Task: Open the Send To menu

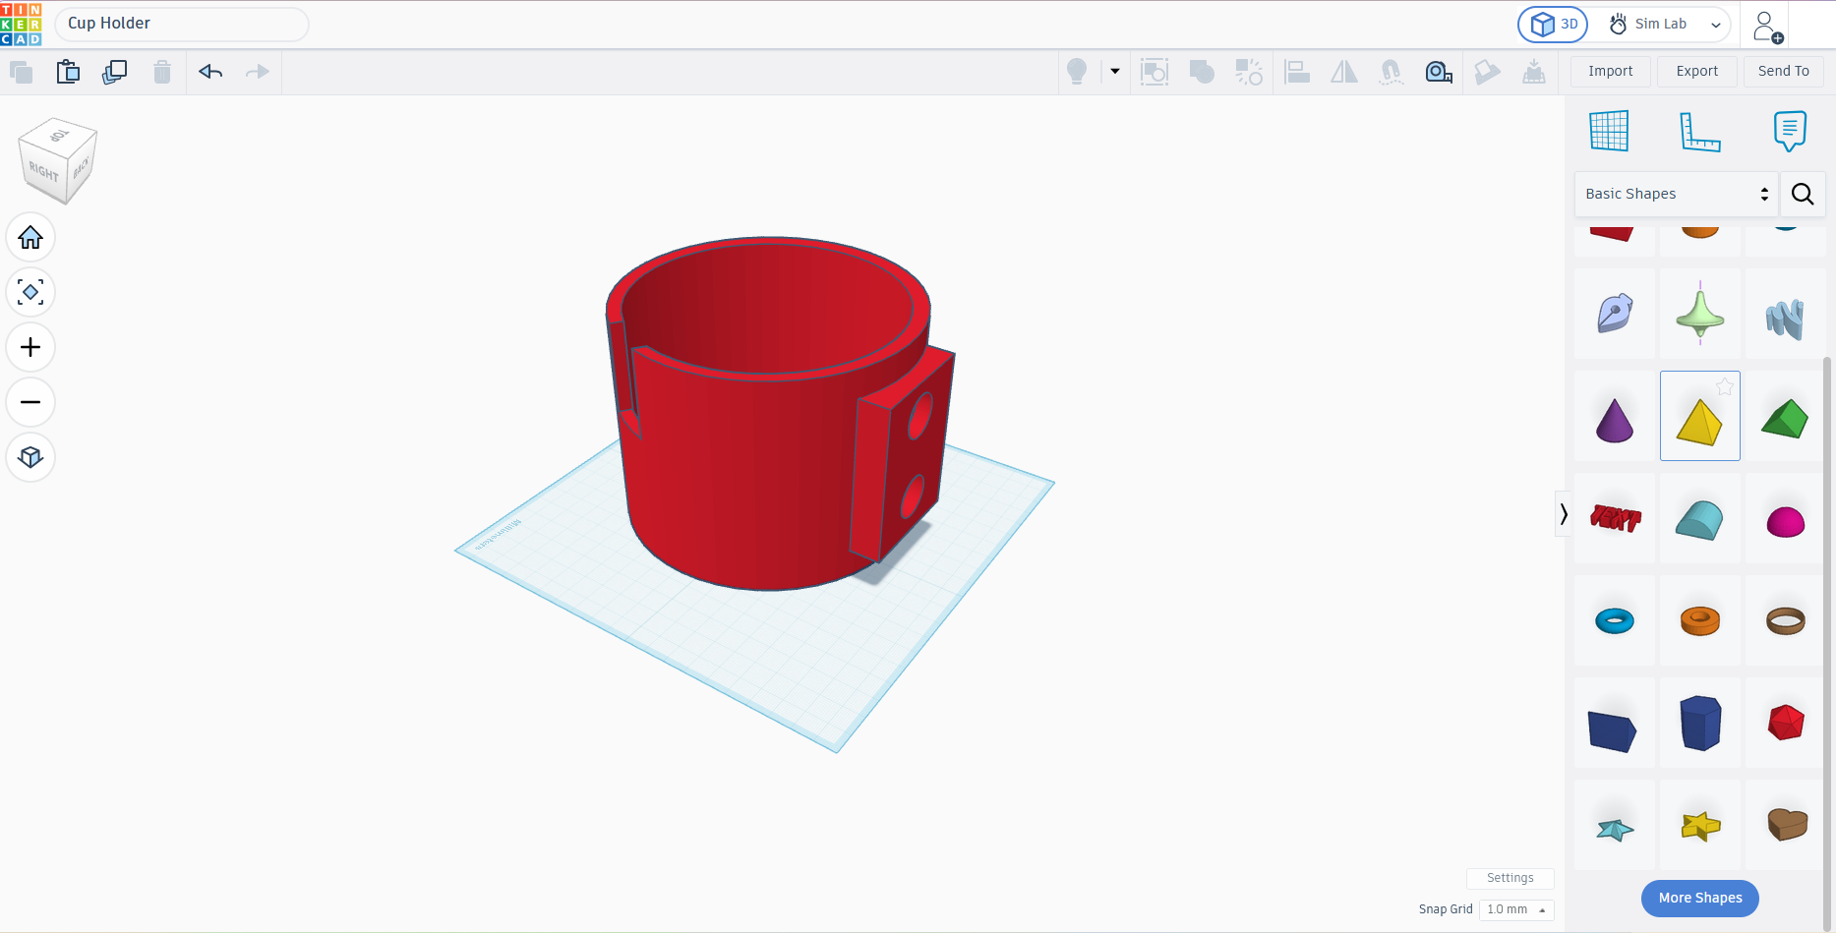Action: pyautogui.click(x=1783, y=71)
